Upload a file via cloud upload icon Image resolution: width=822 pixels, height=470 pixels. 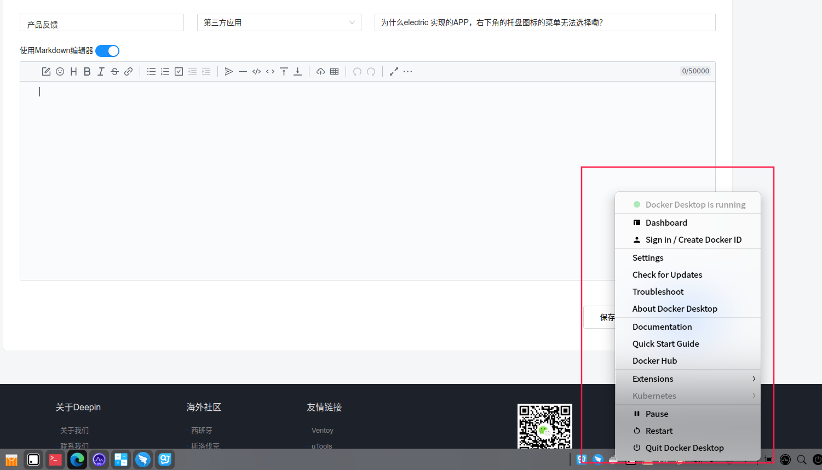pos(320,72)
